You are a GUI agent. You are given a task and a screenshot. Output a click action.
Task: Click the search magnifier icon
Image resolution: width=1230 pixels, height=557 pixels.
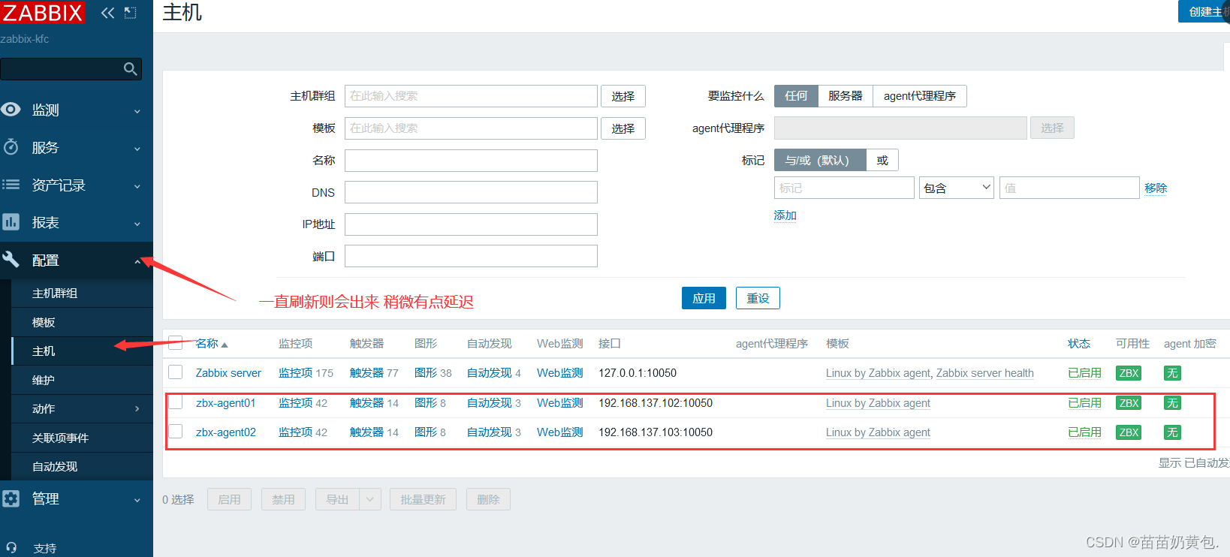[131, 69]
